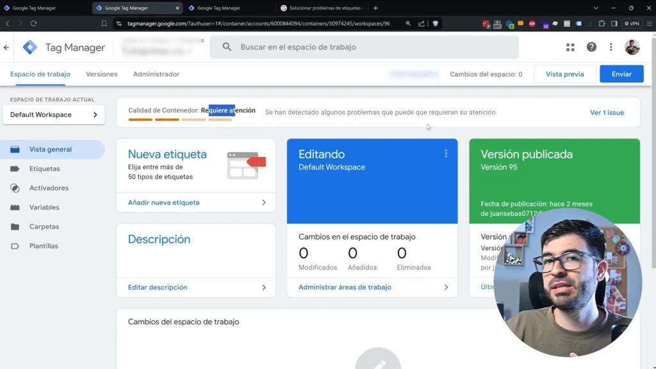Toggle the browser sidebar panel icon
Screen dimensions: 656x369
pyautogui.click(x=614, y=24)
